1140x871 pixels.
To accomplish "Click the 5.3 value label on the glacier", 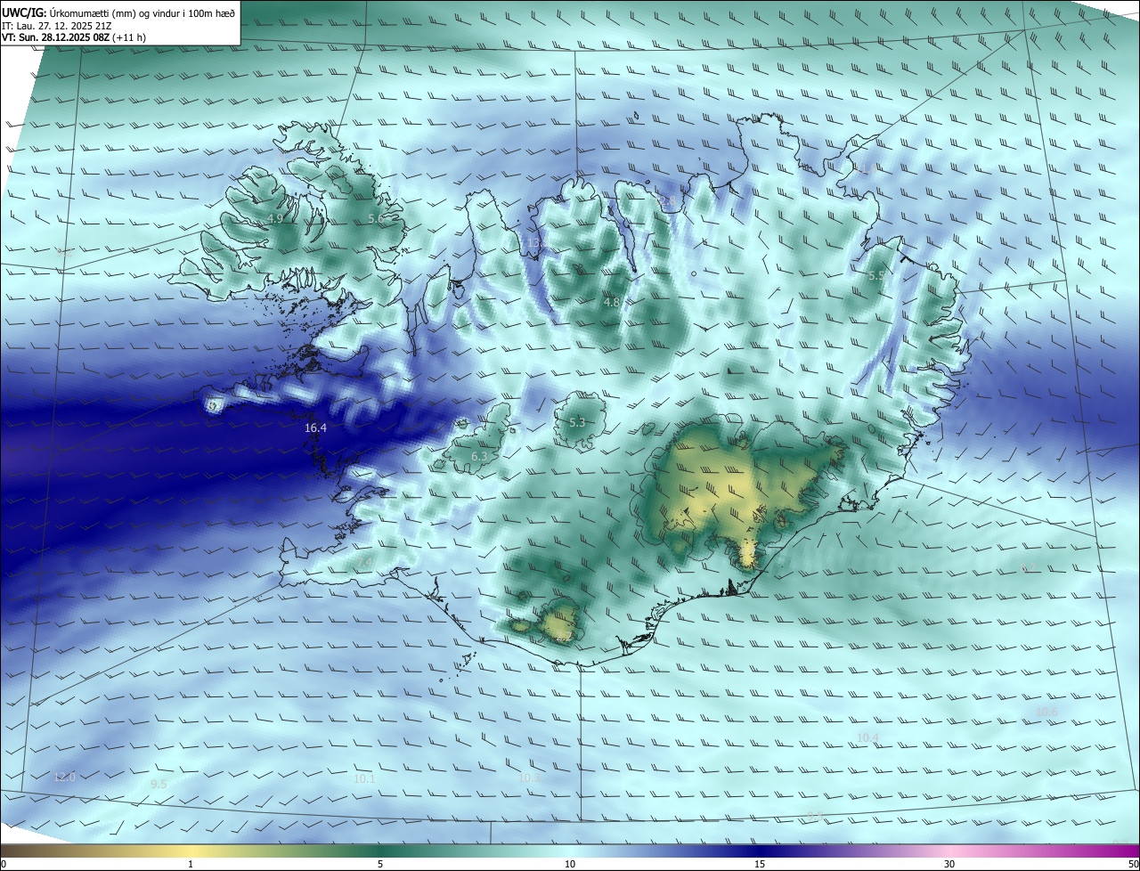I will pyautogui.click(x=577, y=422).
